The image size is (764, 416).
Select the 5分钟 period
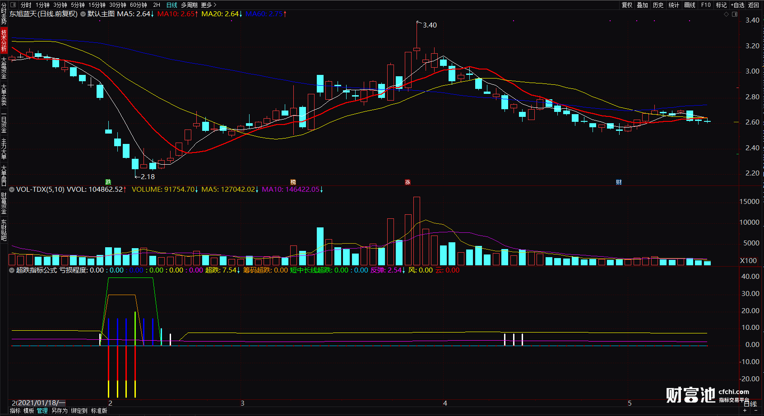tap(78, 5)
